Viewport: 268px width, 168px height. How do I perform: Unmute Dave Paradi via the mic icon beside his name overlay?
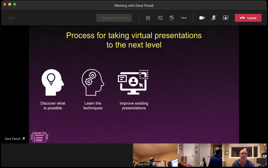(x=24, y=138)
